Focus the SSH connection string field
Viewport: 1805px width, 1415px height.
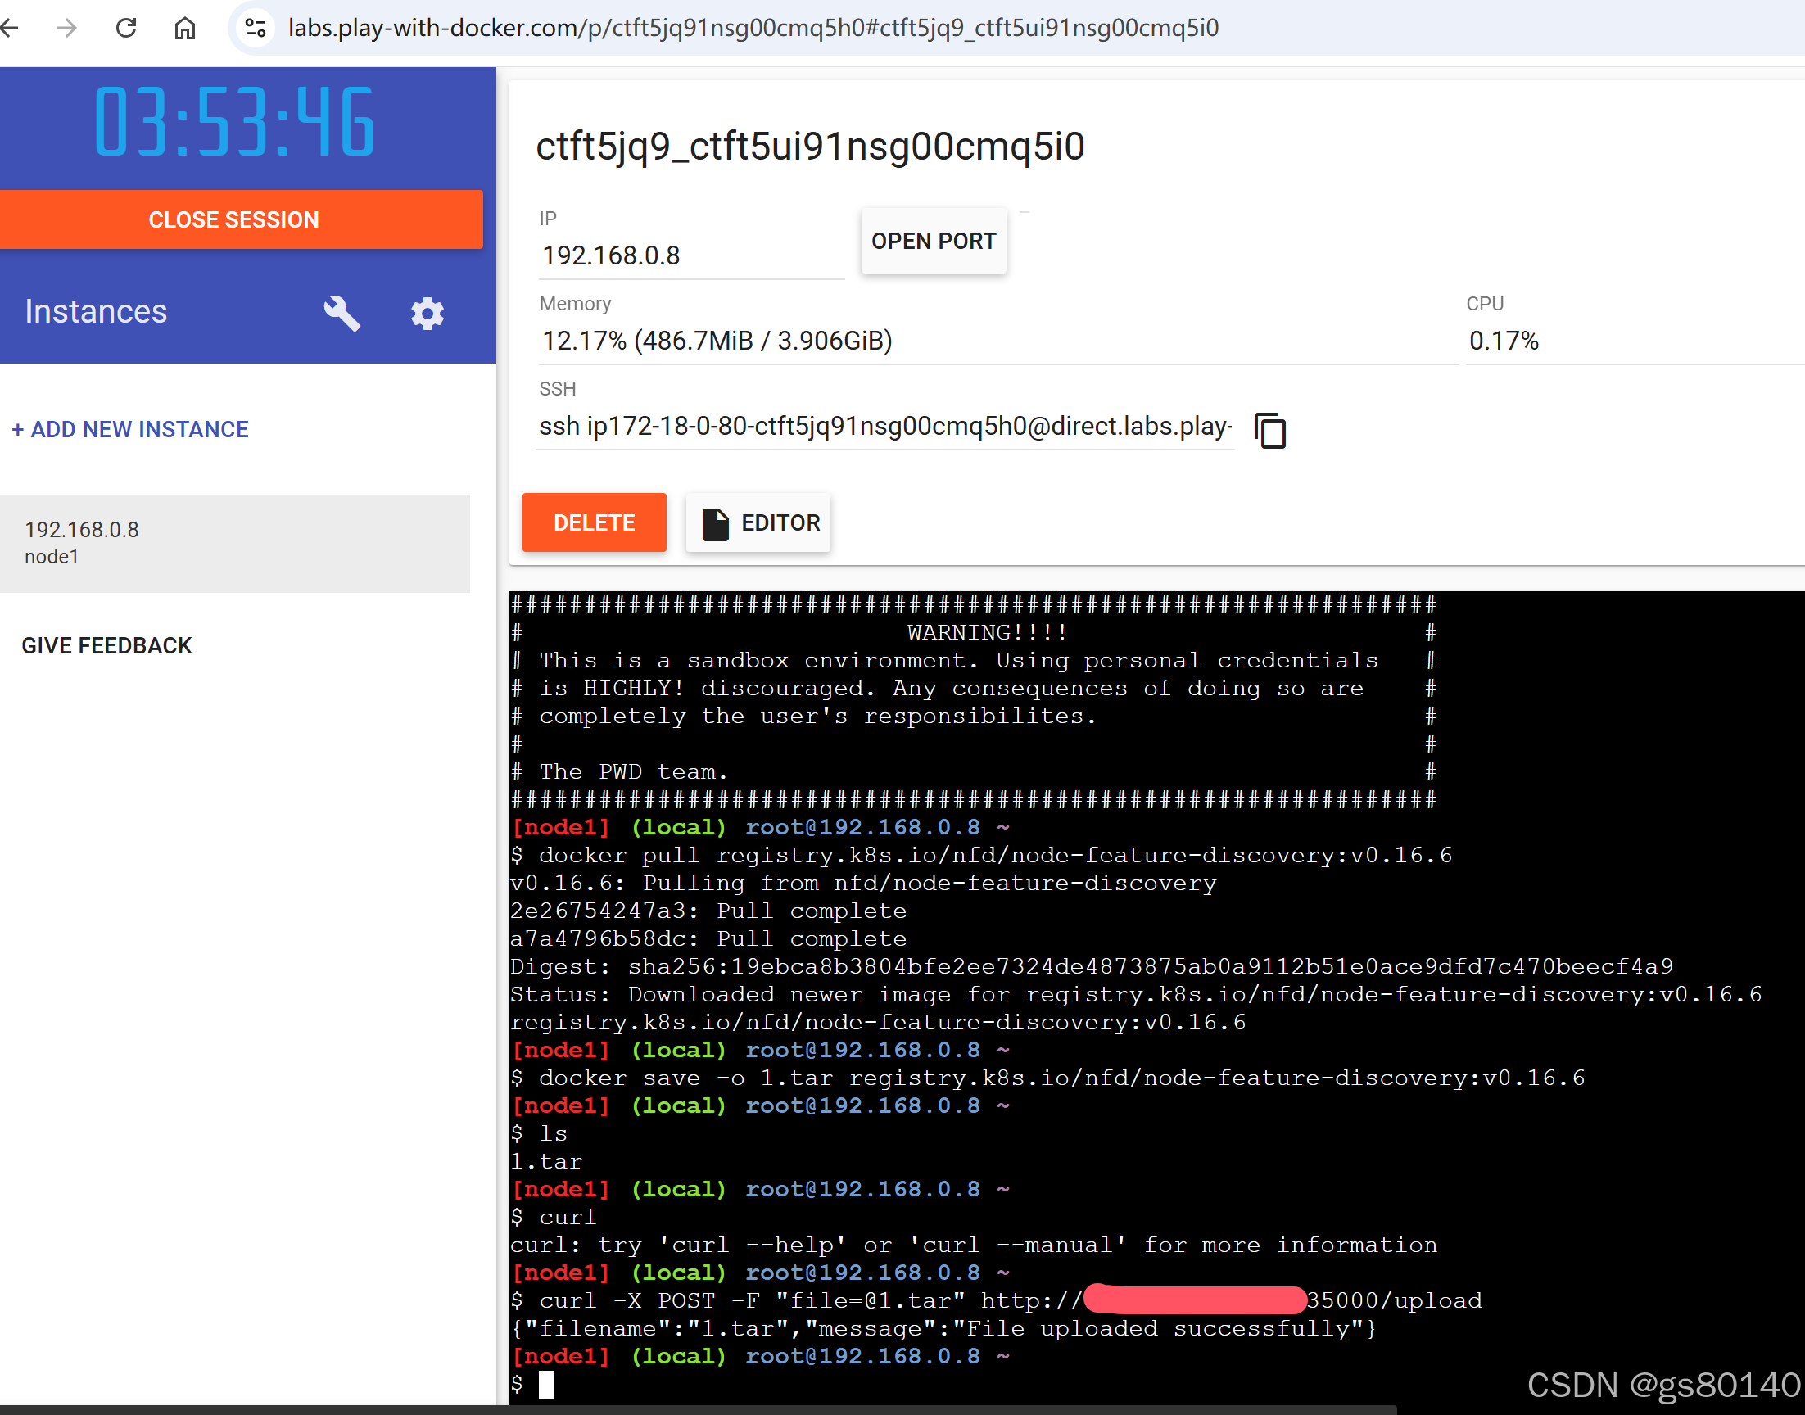884,427
